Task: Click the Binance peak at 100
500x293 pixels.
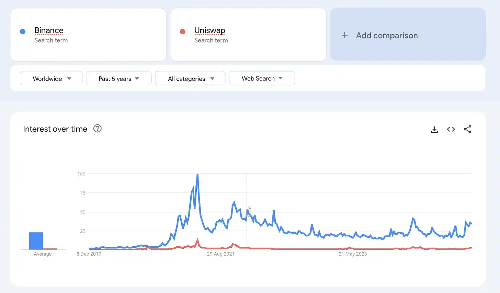Action: pyautogui.click(x=197, y=174)
